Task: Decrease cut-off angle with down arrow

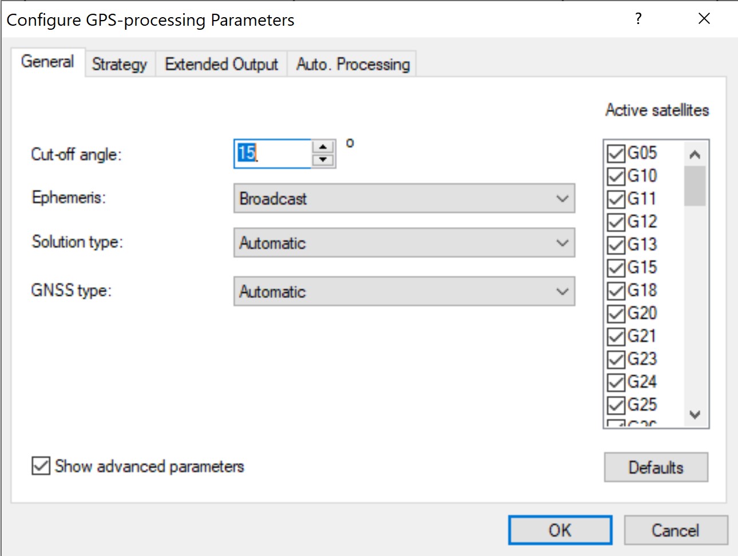Action: (323, 160)
